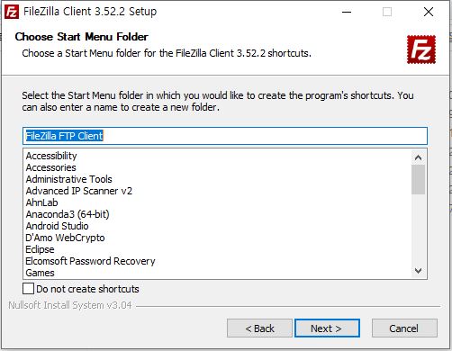Viewport: 452px width, 351px height.
Task: Click the red FileZilla logo in header
Action: (421, 49)
